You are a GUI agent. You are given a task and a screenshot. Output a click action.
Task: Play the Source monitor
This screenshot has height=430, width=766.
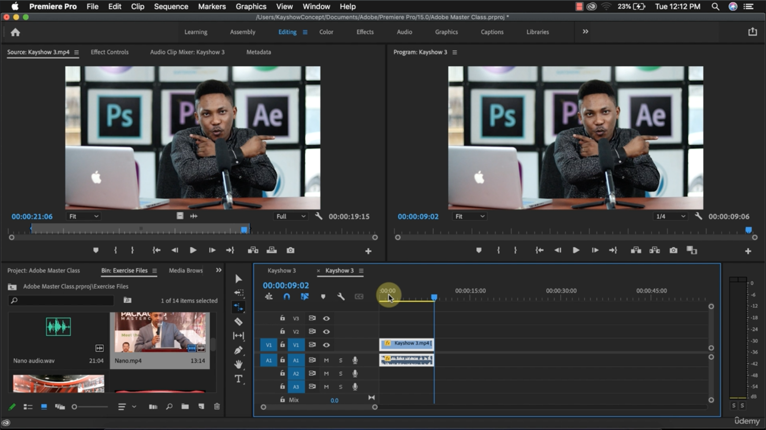193,250
